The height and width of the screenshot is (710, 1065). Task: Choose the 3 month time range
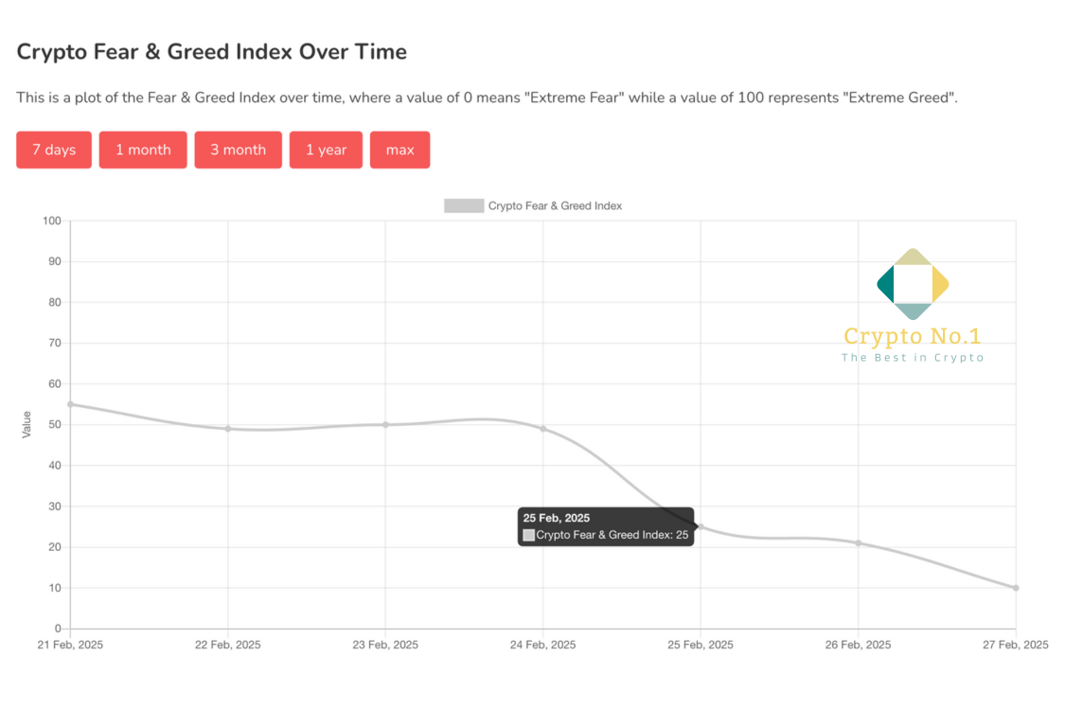(238, 150)
